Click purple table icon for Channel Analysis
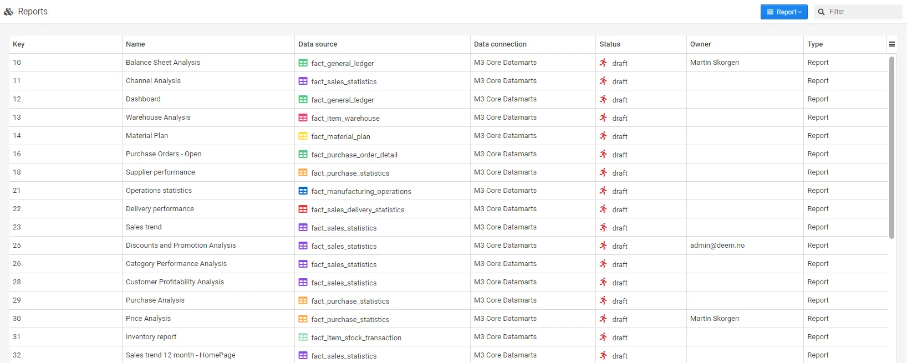907x363 pixels. click(303, 81)
